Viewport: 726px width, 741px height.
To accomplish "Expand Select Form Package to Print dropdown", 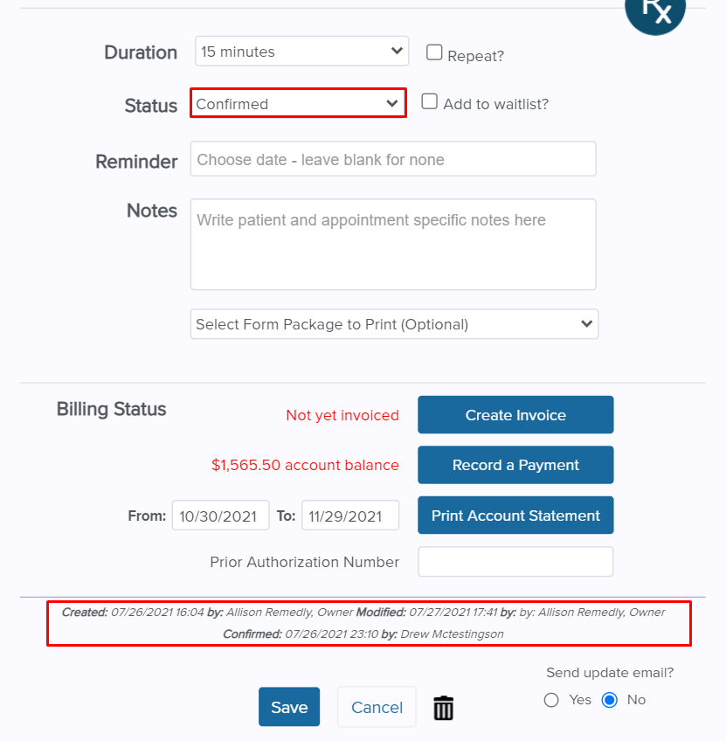I will [394, 324].
